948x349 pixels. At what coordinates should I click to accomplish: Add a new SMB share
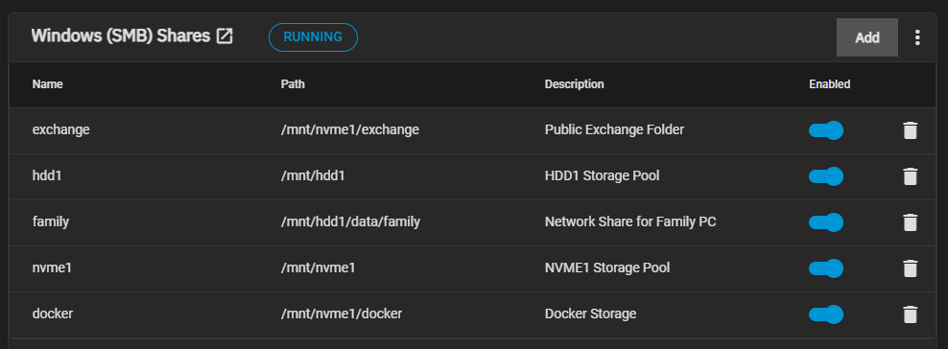(867, 37)
